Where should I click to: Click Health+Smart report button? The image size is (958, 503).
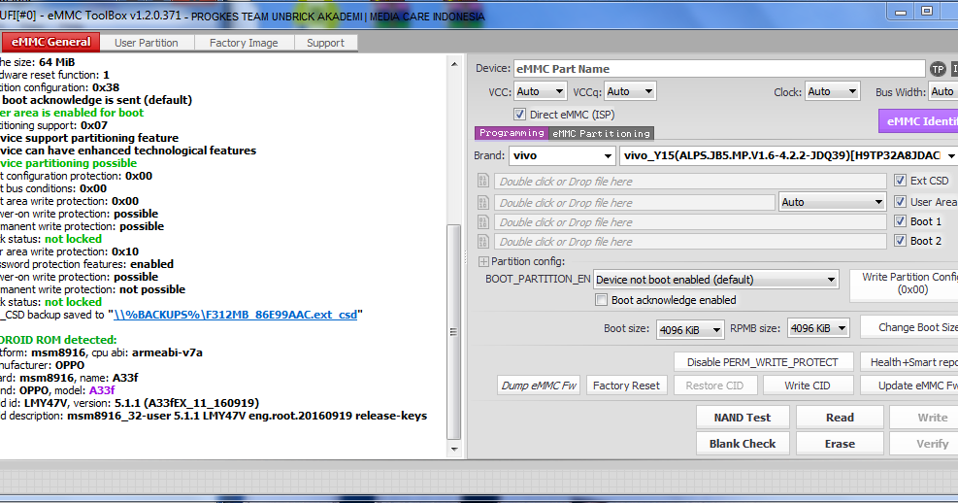(x=909, y=362)
